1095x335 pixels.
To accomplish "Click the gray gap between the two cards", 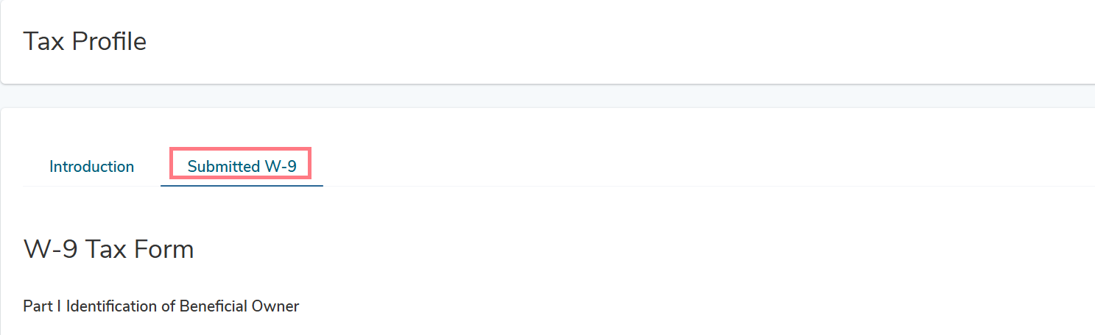I will click(x=547, y=96).
